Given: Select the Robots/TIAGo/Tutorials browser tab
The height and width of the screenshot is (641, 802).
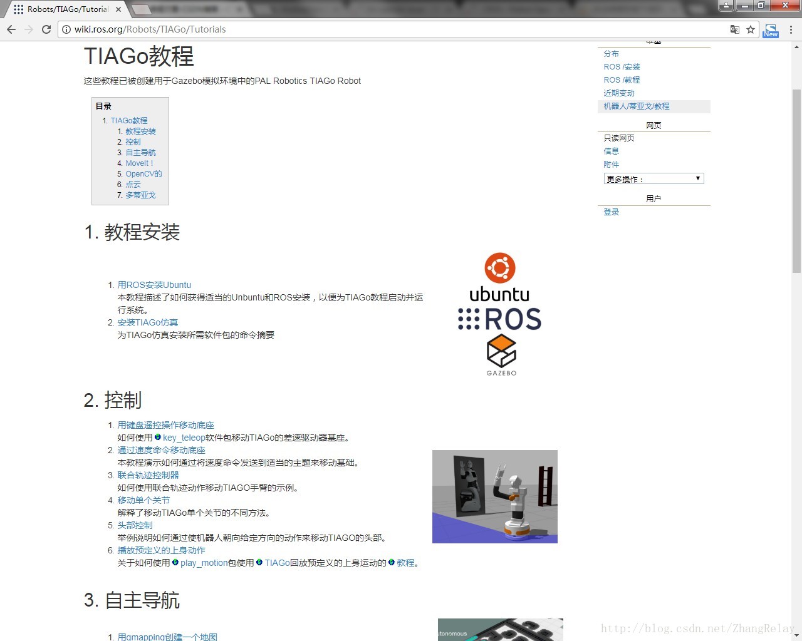Looking at the screenshot, I should [x=68, y=9].
